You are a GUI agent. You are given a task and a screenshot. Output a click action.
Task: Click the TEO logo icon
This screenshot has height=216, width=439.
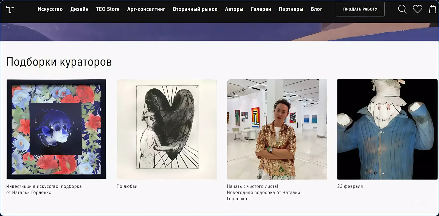(10, 9)
